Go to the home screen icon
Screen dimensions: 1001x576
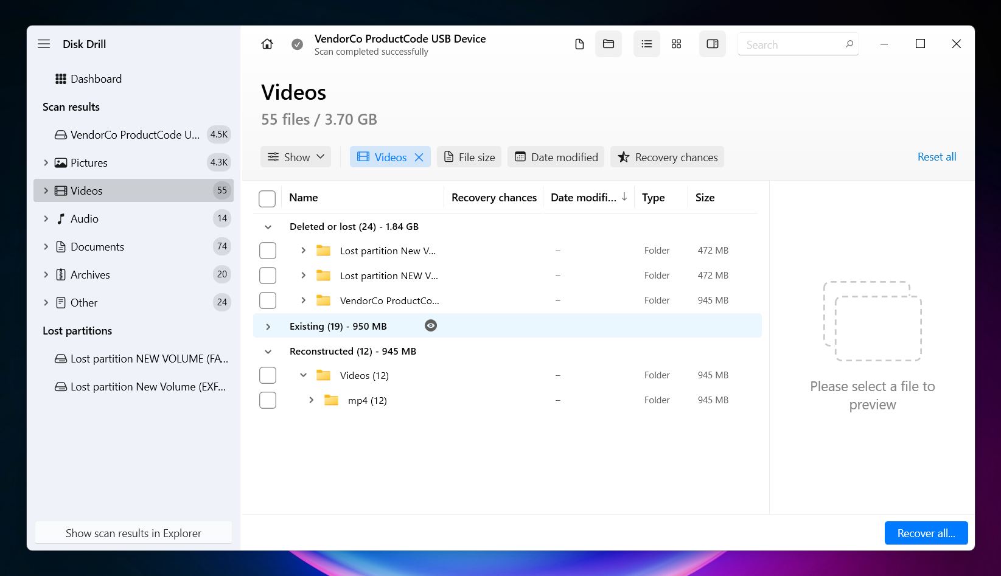[x=267, y=44]
